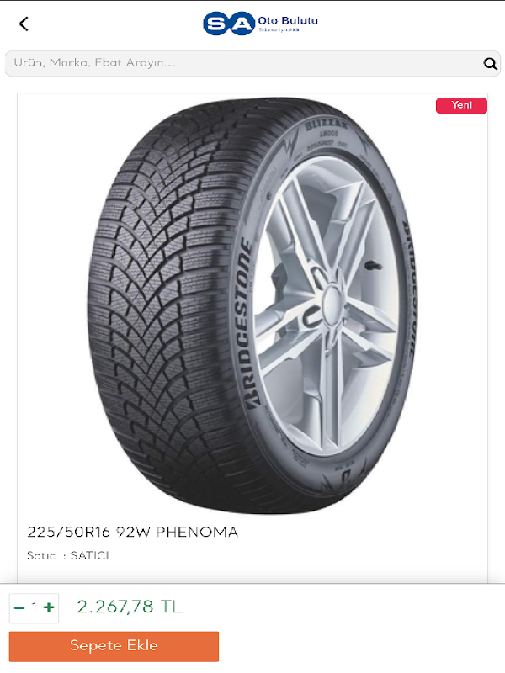Image resolution: width=505 pixels, height=673 pixels.
Task: Click the 2.267,78 TL price
Action: tap(130, 607)
